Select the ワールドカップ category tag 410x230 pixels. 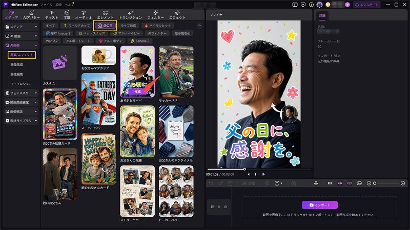click(76, 26)
